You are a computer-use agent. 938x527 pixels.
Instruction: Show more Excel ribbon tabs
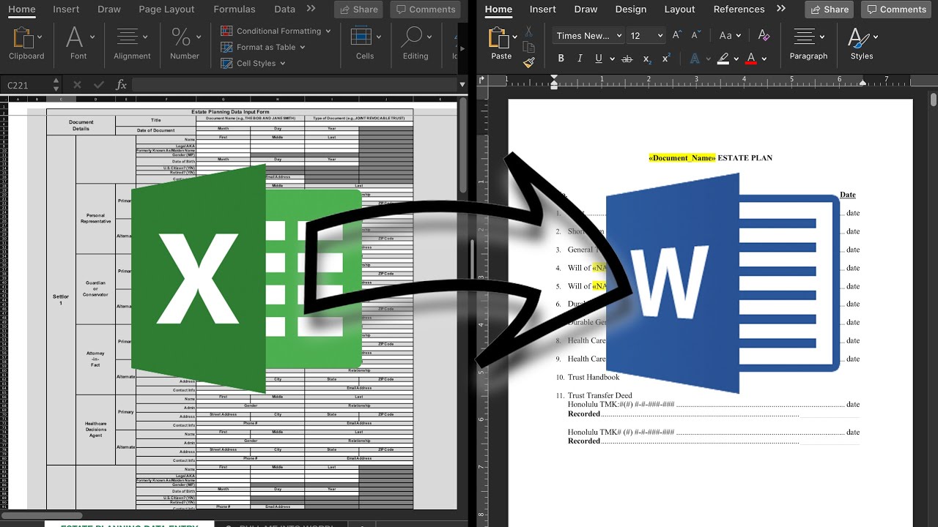(311, 9)
